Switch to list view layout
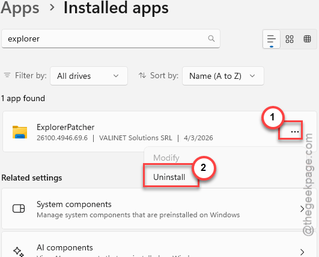 272,39
